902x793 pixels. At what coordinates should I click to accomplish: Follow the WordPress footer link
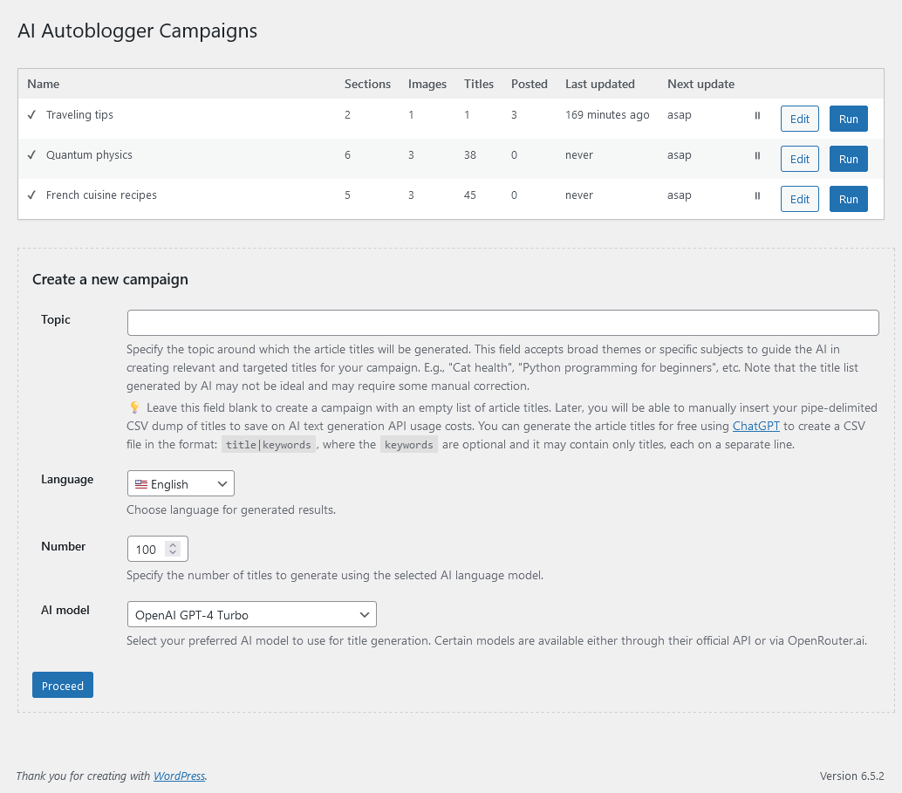click(x=179, y=776)
